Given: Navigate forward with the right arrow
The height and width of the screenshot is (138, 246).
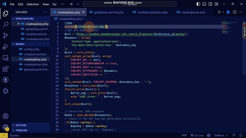Looking at the screenshot, I should coord(78,4).
